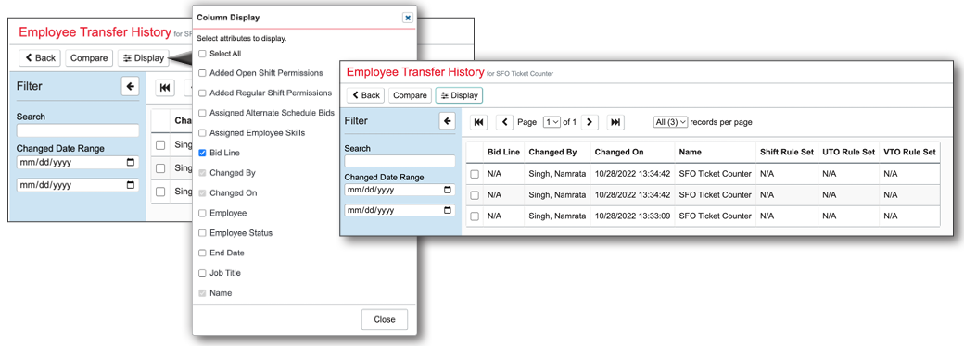This screenshot has height=346, width=964.
Task: Click the start date field in left window
Action: pyautogui.click(x=78, y=163)
